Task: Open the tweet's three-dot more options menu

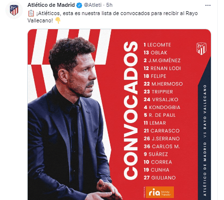Action: (x=208, y=5)
